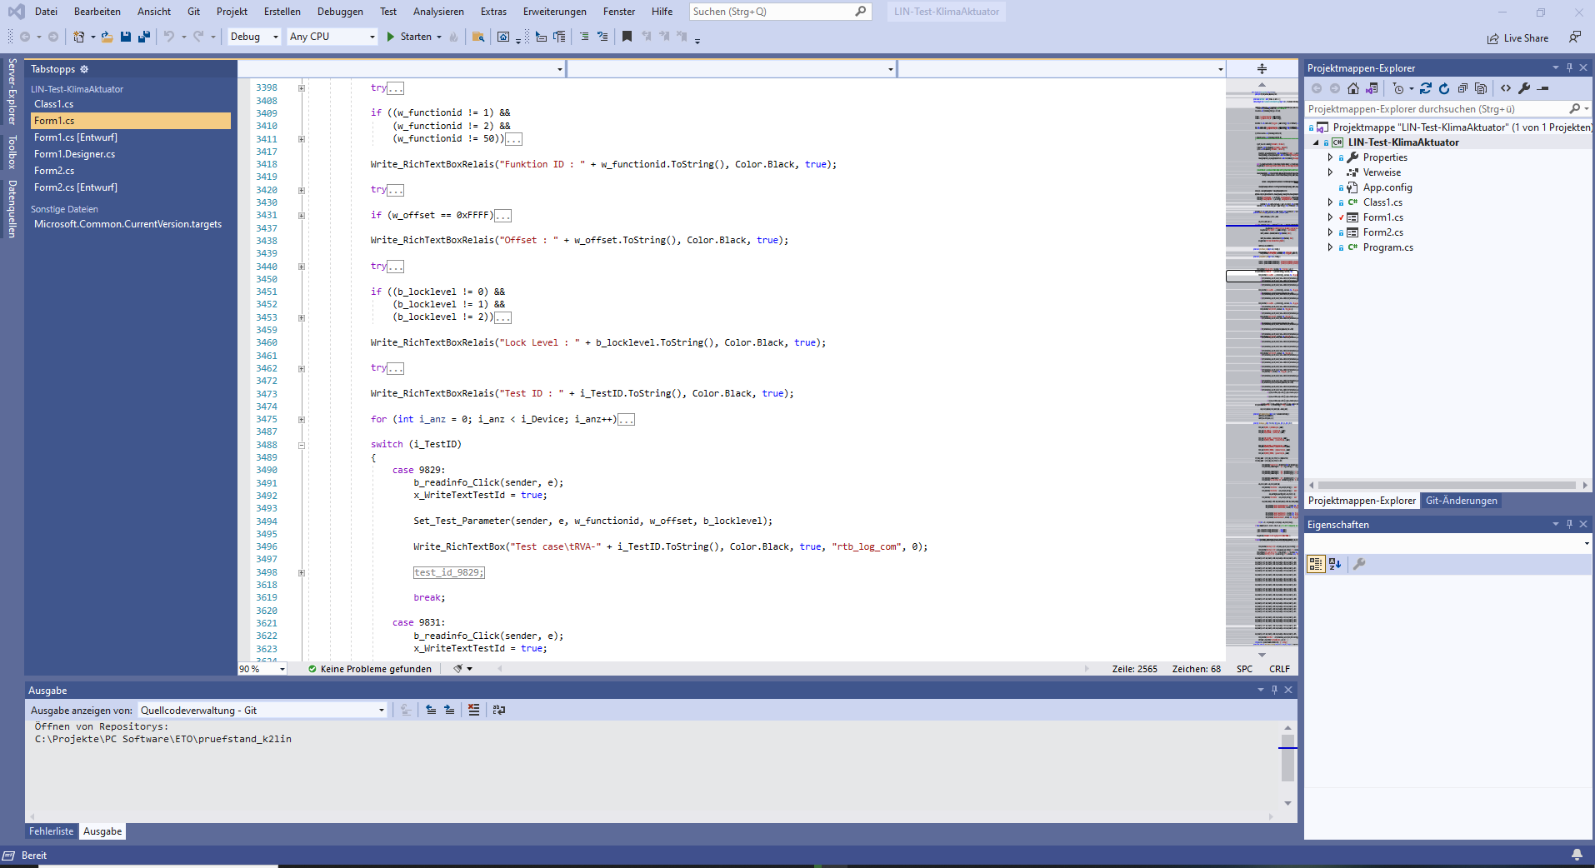Click the Home icon in Projektmappen-Explorer
The height and width of the screenshot is (868, 1595).
1353,88
